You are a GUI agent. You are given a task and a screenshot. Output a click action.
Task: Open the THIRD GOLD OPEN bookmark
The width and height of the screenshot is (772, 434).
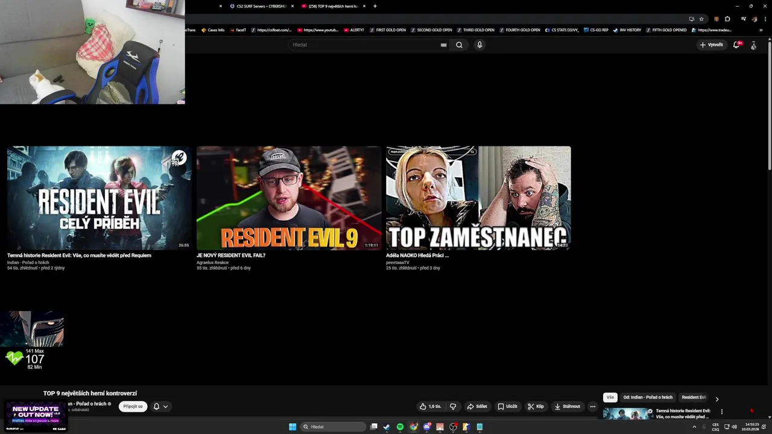click(476, 30)
